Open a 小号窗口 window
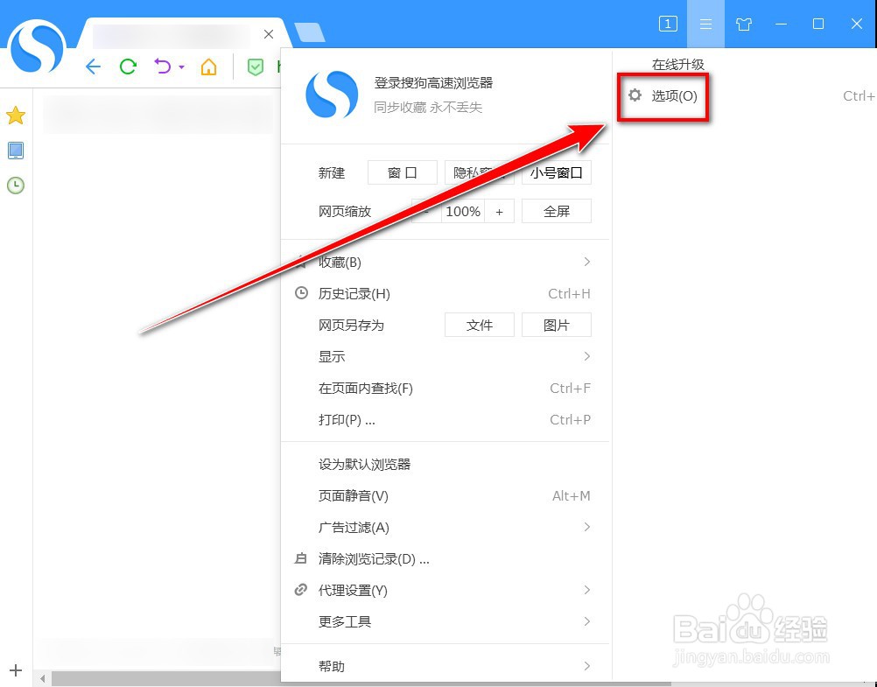Viewport: 877px width, 687px height. point(557,172)
